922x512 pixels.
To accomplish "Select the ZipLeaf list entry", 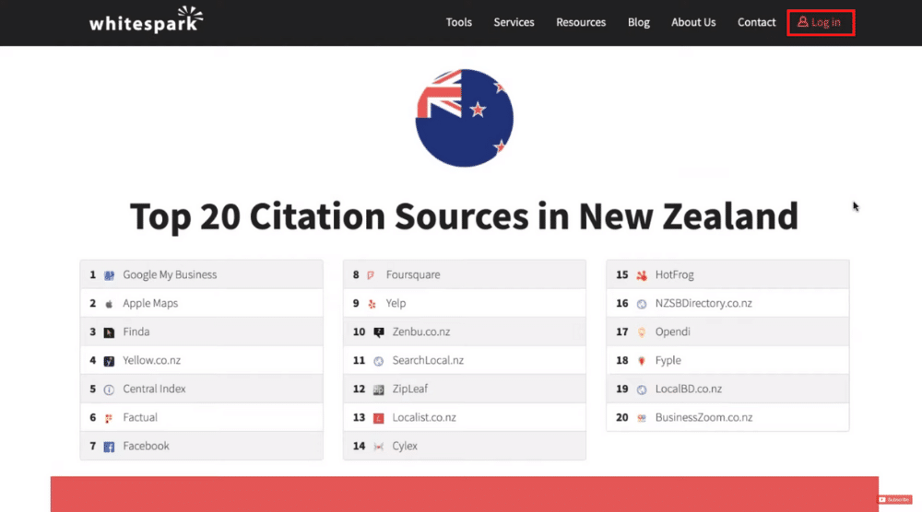I will point(465,389).
